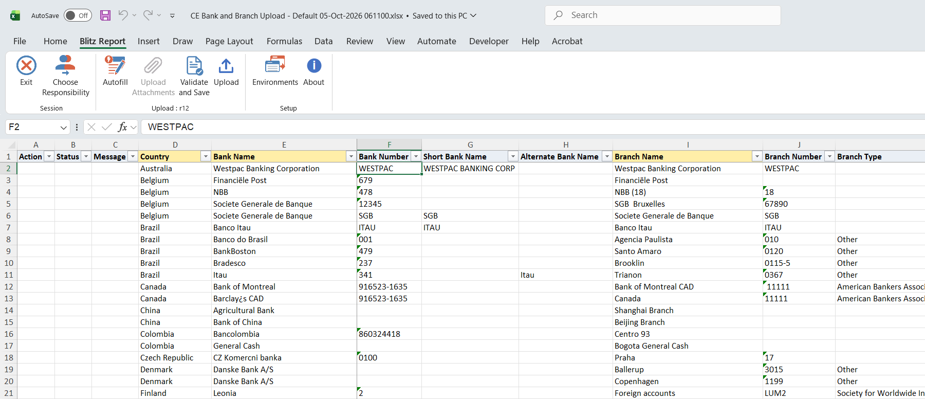Click the Excel app icon
This screenshot has height=399, width=925.
click(15, 15)
